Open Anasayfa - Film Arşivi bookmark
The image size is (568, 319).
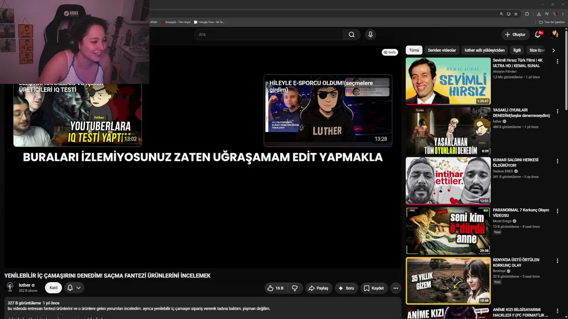click(x=175, y=22)
